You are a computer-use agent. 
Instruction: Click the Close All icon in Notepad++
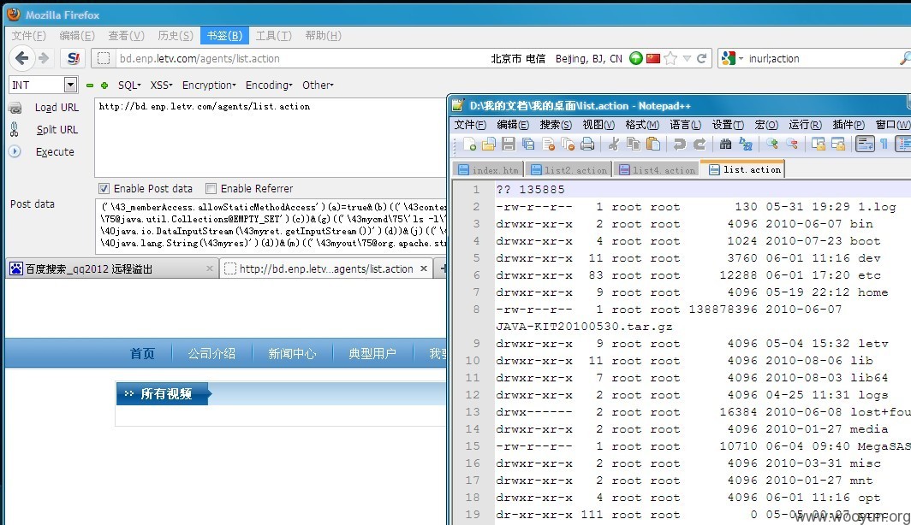[568, 144]
